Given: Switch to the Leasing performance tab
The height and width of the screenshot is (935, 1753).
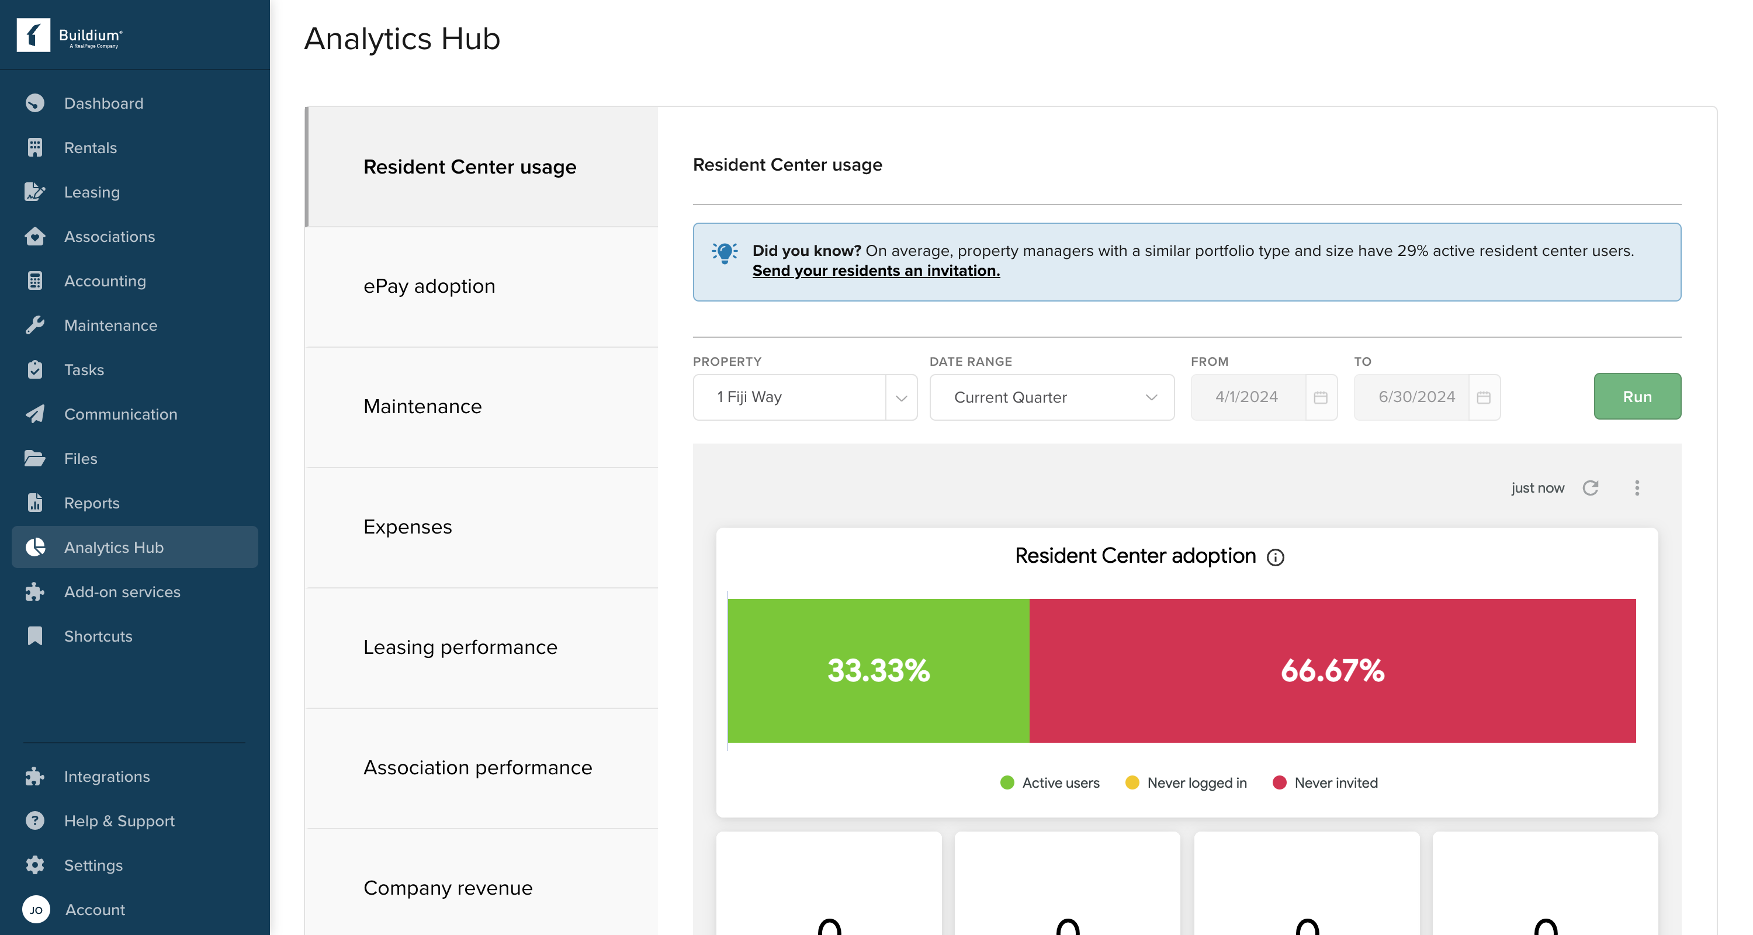Looking at the screenshot, I should [x=482, y=648].
